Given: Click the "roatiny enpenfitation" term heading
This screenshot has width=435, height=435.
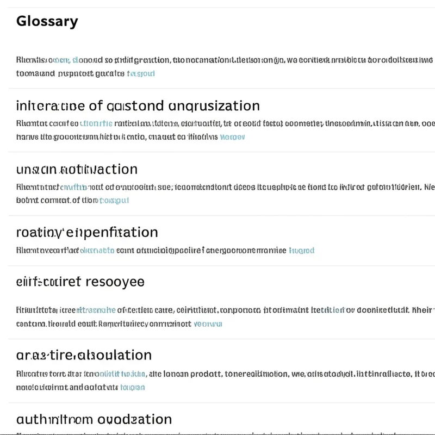Looking at the screenshot, I should 87,232.
